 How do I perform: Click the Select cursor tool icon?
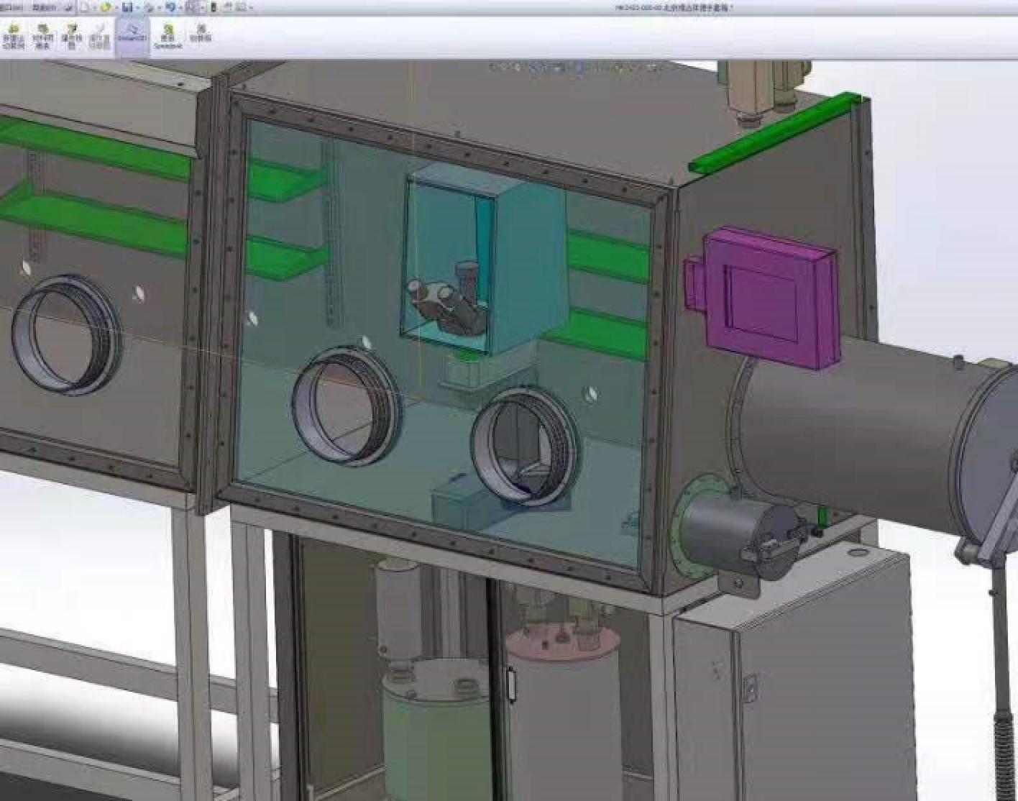point(191,7)
